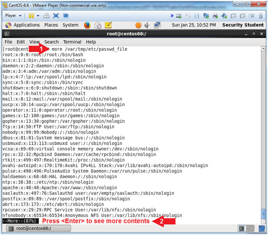This screenshot has width=268, height=235.
Task: Click the more /var/tmp/etc/passwd_file command text
Action: click(89, 49)
